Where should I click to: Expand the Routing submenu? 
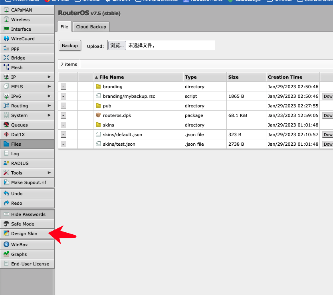[49, 105]
